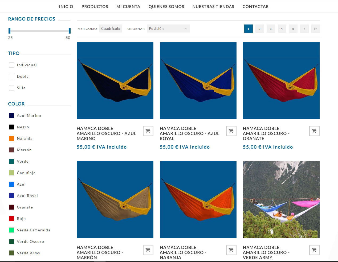This screenshot has height=262, width=338.
Task: Add Hamaca Doble Azul Royal to cart
Action: tap(231, 131)
